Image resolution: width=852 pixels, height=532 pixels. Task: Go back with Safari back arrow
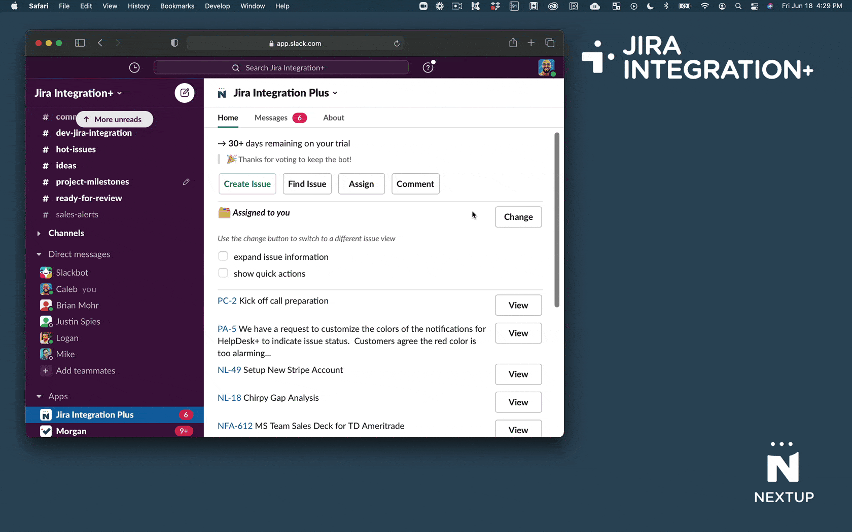click(100, 43)
